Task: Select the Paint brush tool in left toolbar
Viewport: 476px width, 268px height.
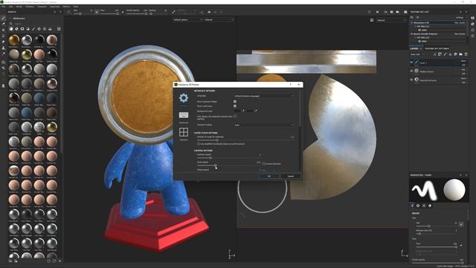Action: 3,19
